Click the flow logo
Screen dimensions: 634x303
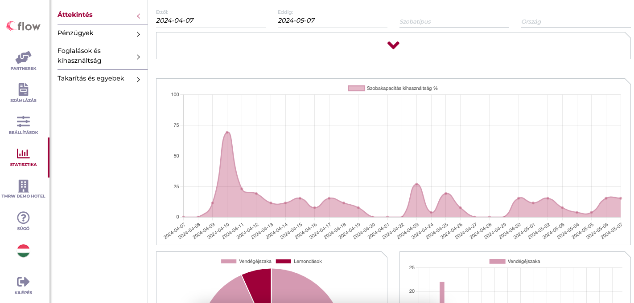click(23, 26)
